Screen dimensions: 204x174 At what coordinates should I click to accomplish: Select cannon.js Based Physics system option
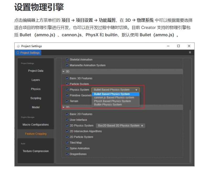click(x=115, y=98)
